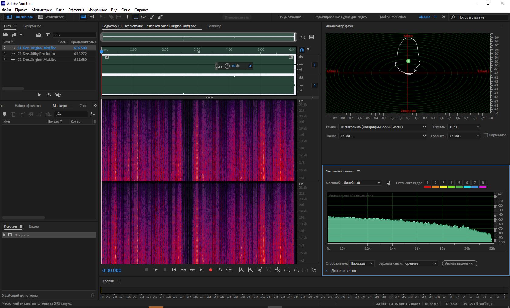
Task: Open file using Files panel folder icon
Action: [5, 35]
